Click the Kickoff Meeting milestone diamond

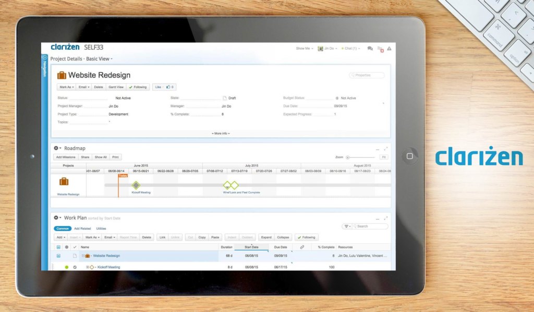pos(136,185)
